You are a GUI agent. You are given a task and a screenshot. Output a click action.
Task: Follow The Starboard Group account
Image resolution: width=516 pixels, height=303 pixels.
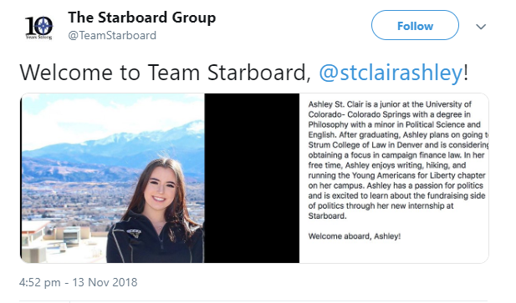click(415, 25)
